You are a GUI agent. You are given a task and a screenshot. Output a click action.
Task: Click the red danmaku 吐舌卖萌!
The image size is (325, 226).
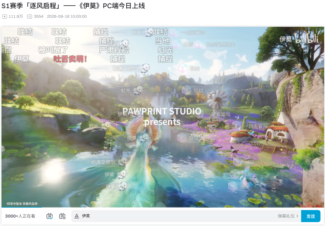coord(70,59)
